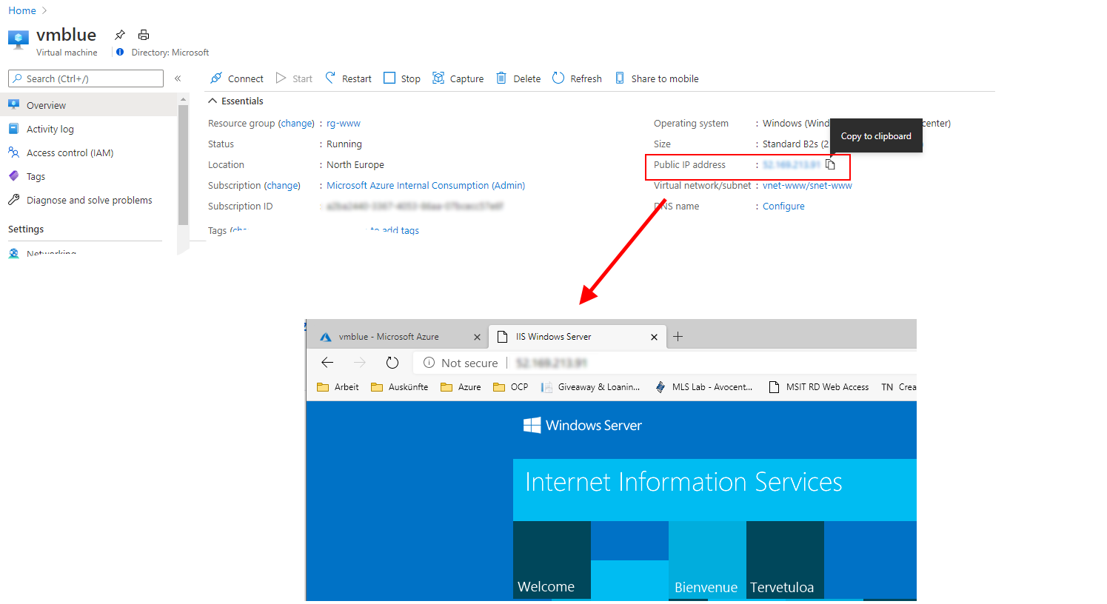Collapse the Essentials section
This screenshot has height=604, width=1107.
coord(213,101)
